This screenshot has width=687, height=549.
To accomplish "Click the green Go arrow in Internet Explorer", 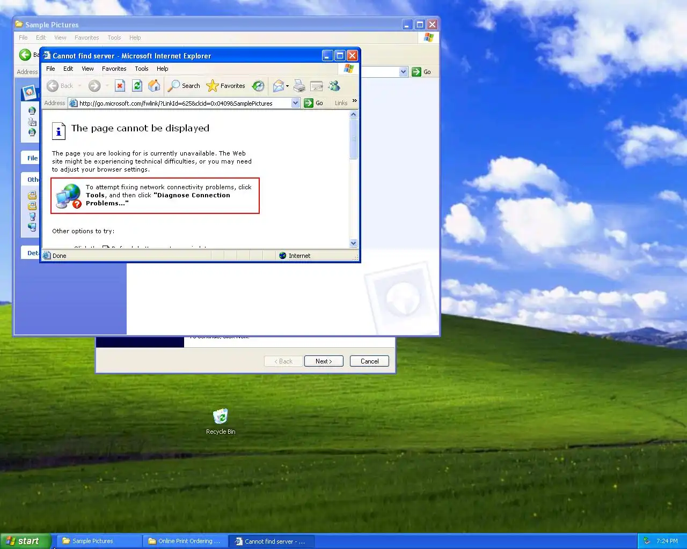I will [x=309, y=103].
